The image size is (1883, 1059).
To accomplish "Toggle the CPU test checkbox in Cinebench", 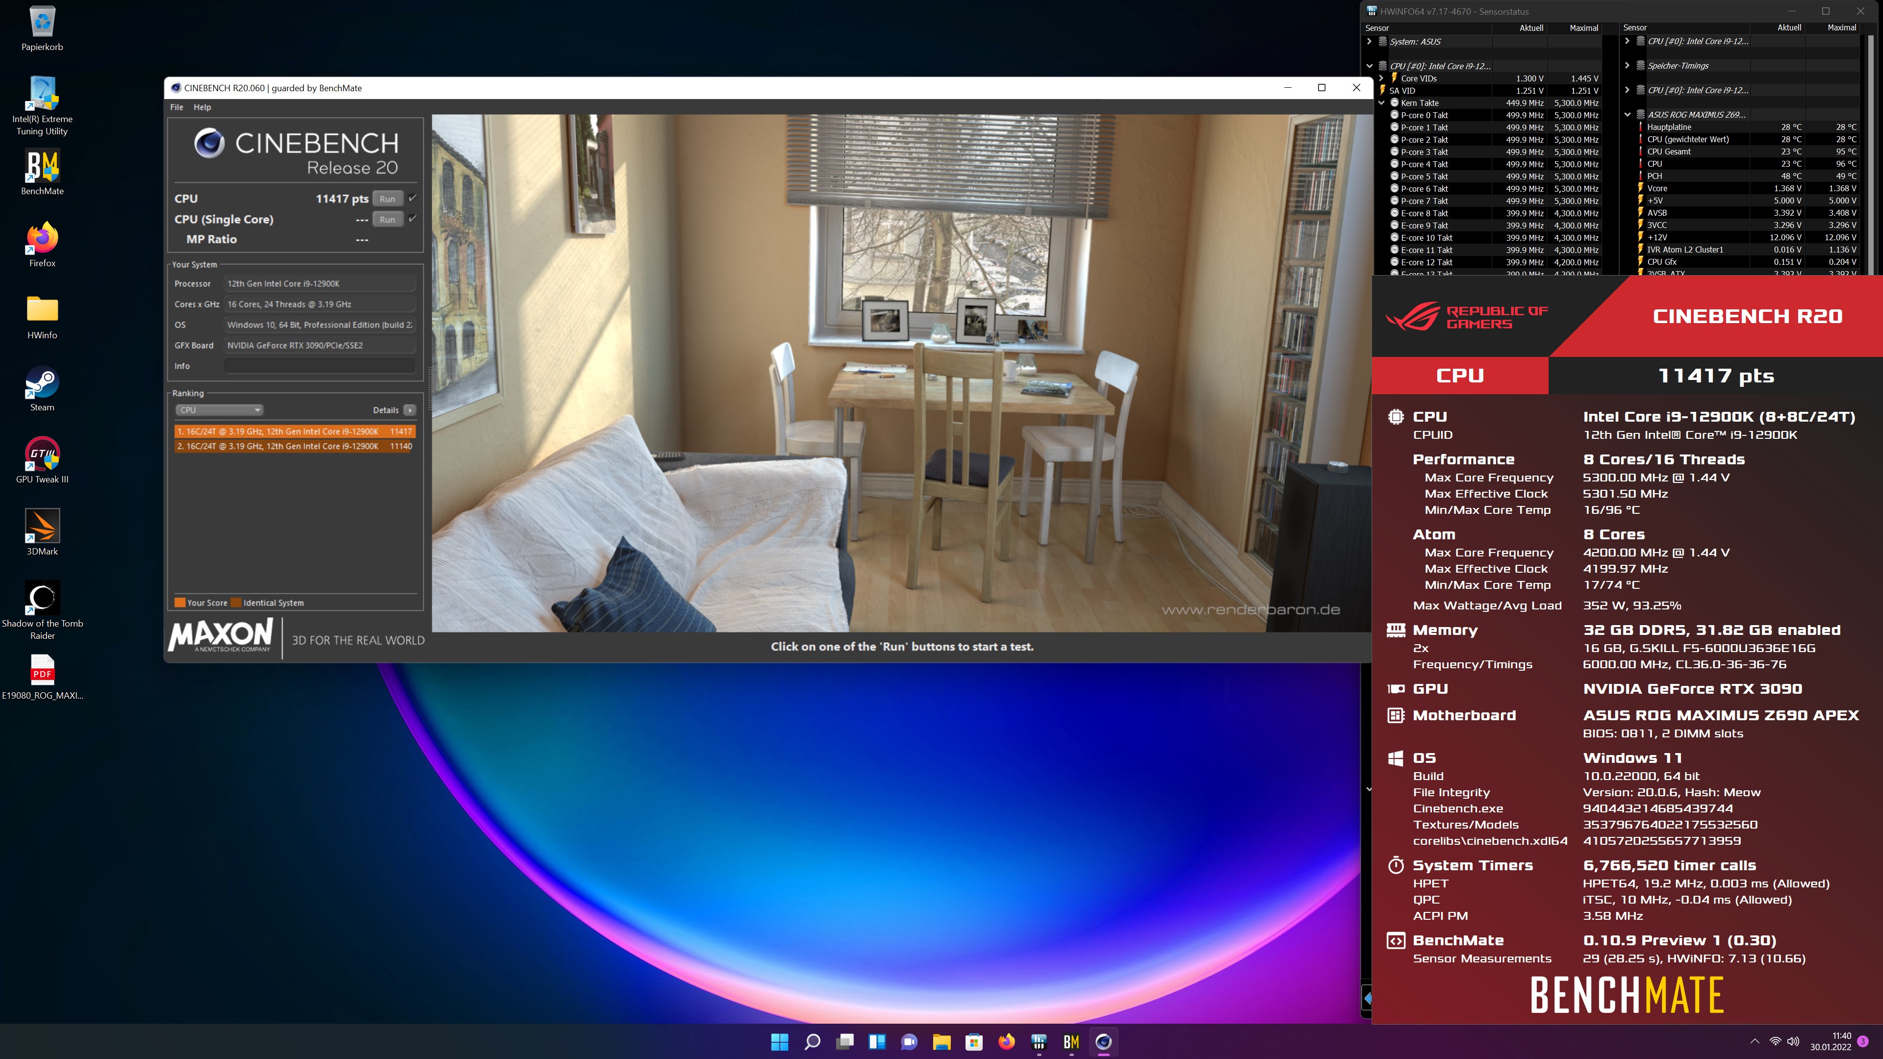I will tap(413, 198).
